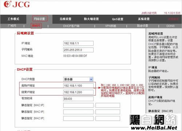Click the third 静态指定 MAC input field
Image resolution: width=182 pixels, height=131 pixels.
[78, 118]
